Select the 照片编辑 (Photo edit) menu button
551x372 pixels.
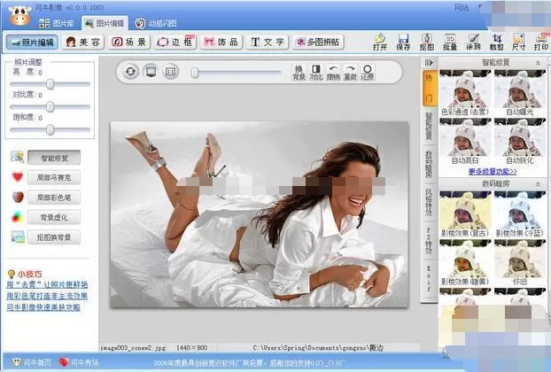(32, 43)
